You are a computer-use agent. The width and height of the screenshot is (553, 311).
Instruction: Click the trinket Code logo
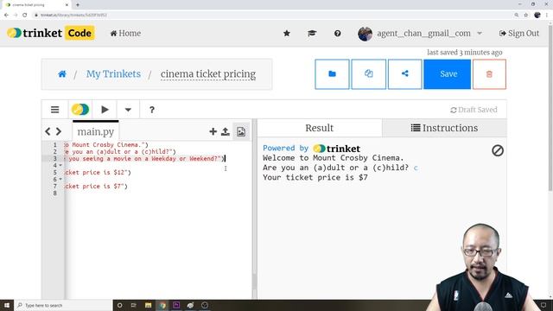point(51,33)
